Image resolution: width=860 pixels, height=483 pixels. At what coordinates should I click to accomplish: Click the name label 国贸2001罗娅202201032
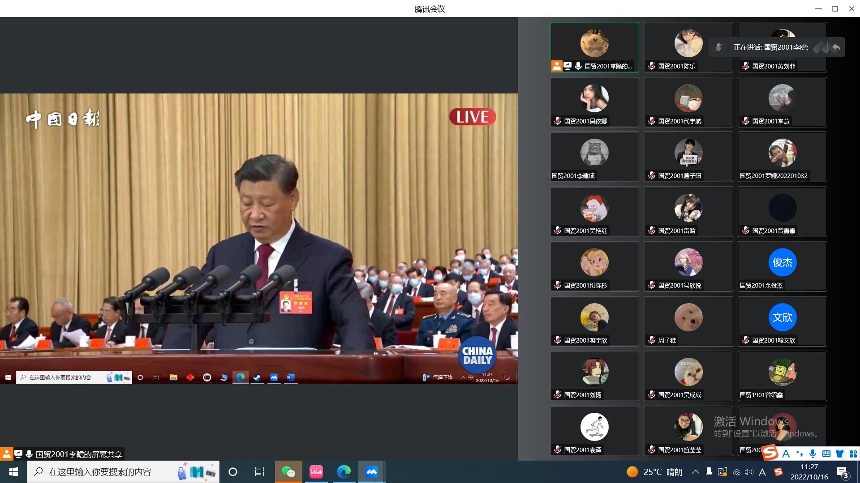[774, 176]
